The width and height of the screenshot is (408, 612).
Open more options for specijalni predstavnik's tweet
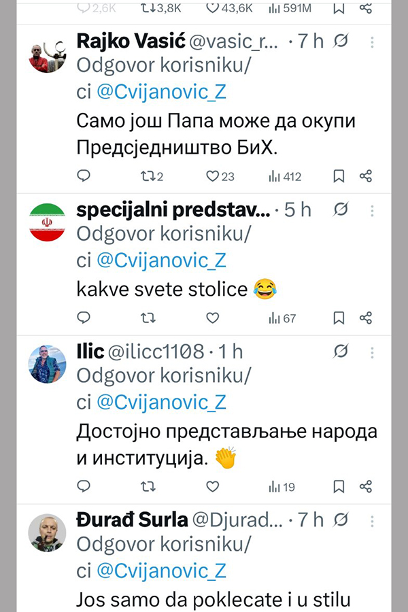point(372,211)
